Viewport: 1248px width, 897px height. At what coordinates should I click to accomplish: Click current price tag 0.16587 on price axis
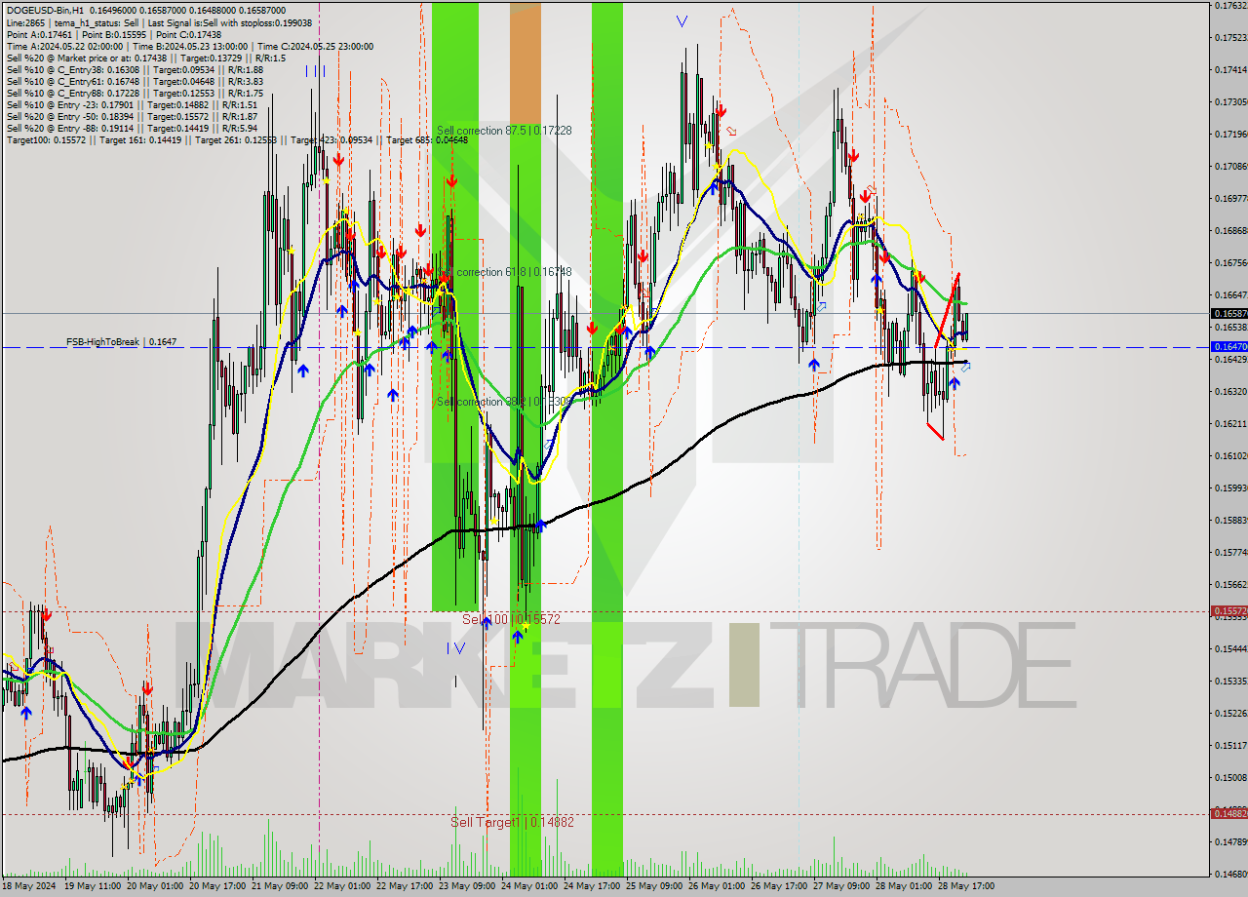(1228, 314)
